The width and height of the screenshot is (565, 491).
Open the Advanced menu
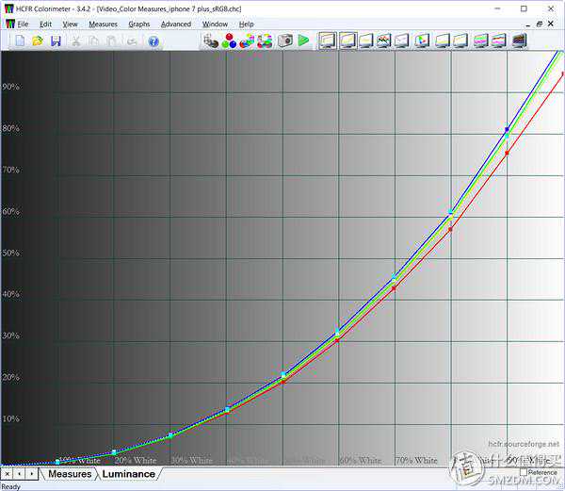175,24
